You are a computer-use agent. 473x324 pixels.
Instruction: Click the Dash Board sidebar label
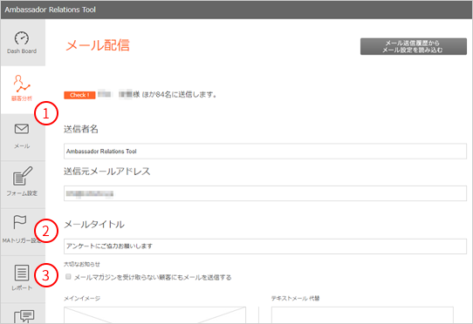[x=22, y=51]
